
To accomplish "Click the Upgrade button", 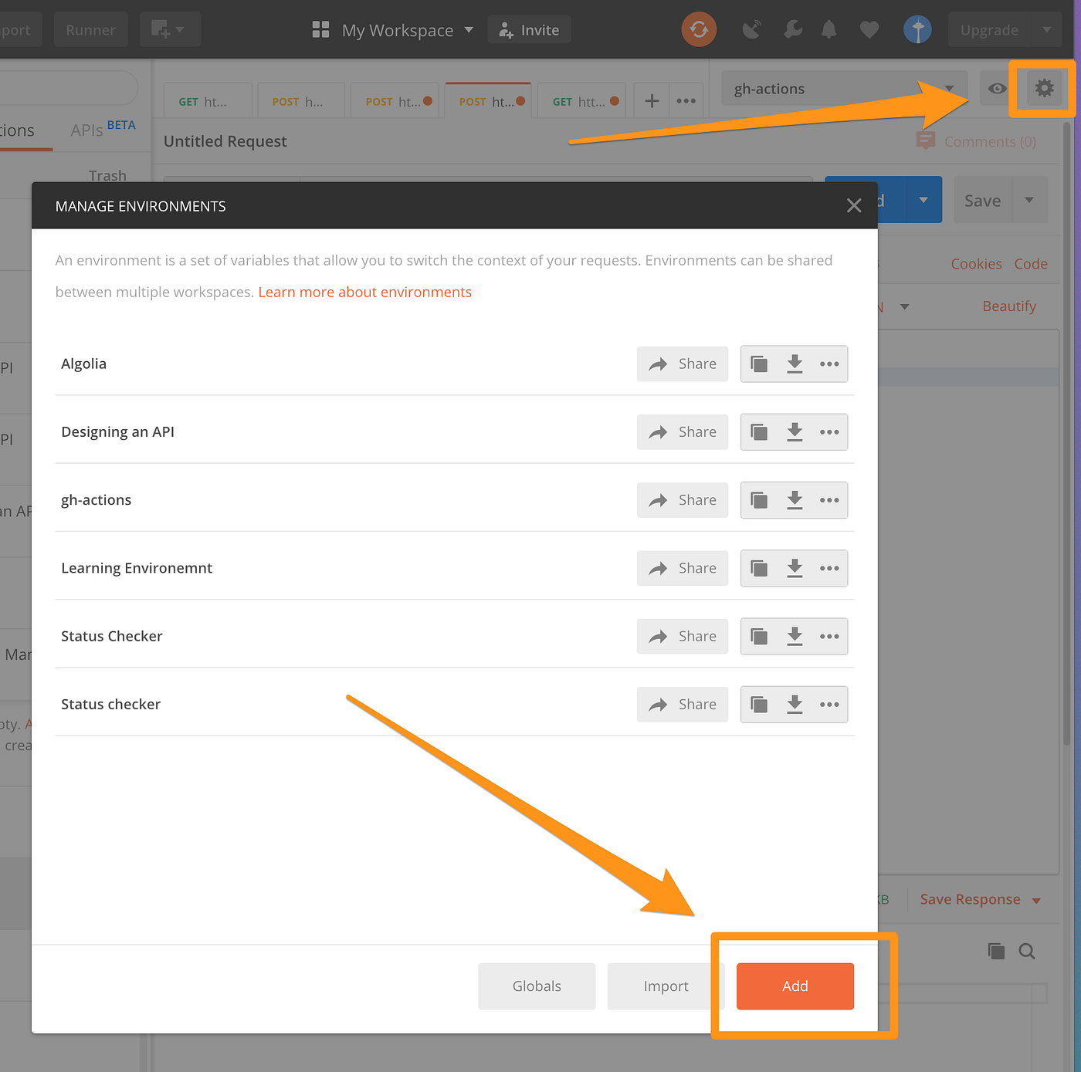I will pyautogui.click(x=989, y=30).
